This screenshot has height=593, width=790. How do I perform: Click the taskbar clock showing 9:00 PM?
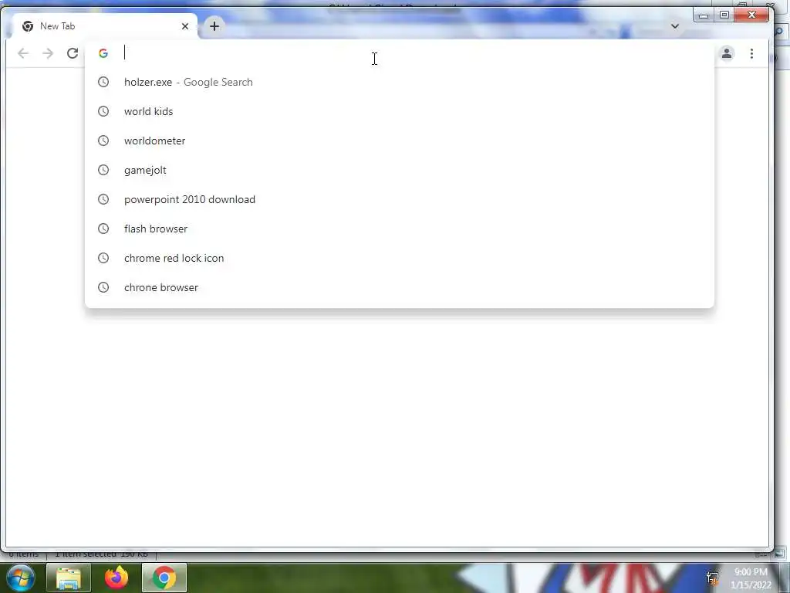(751, 578)
